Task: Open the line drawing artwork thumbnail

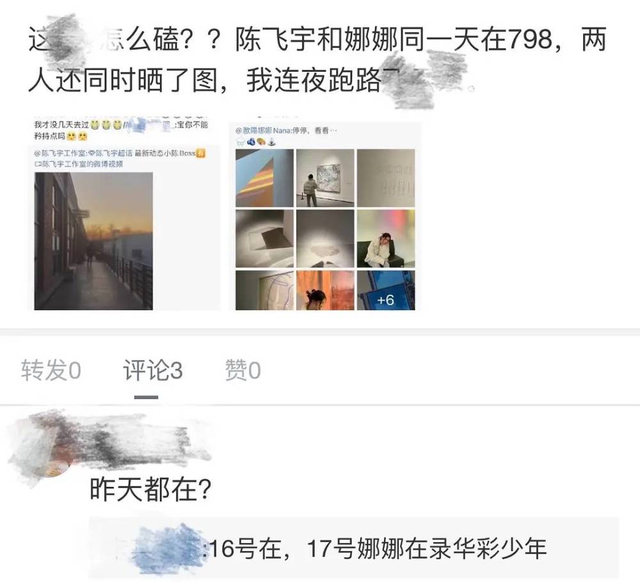Action: click(x=264, y=290)
